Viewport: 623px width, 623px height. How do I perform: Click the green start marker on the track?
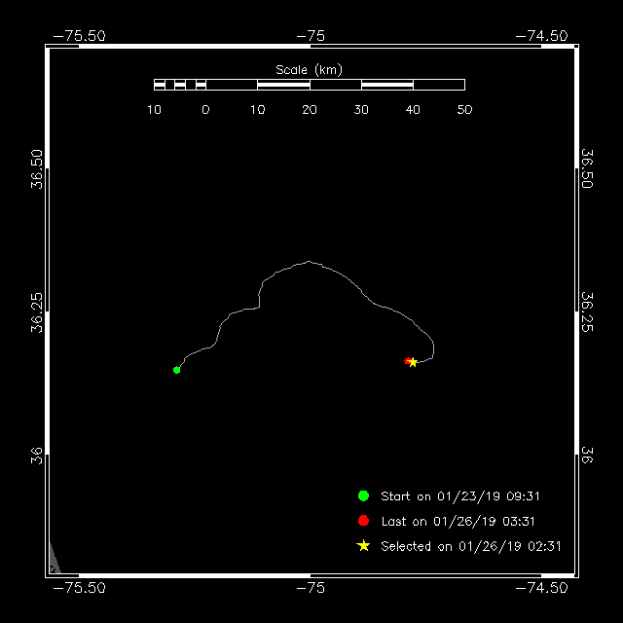[x=176, y=370]
